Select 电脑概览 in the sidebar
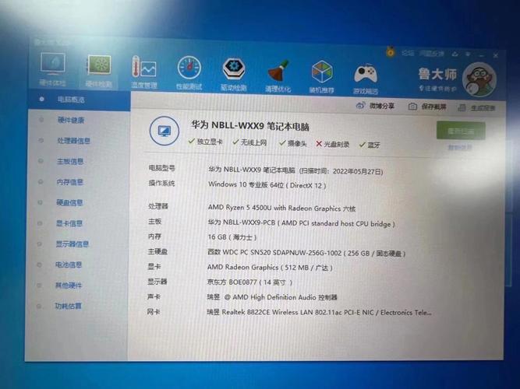520x389 pixels. [x=79, y=100]
